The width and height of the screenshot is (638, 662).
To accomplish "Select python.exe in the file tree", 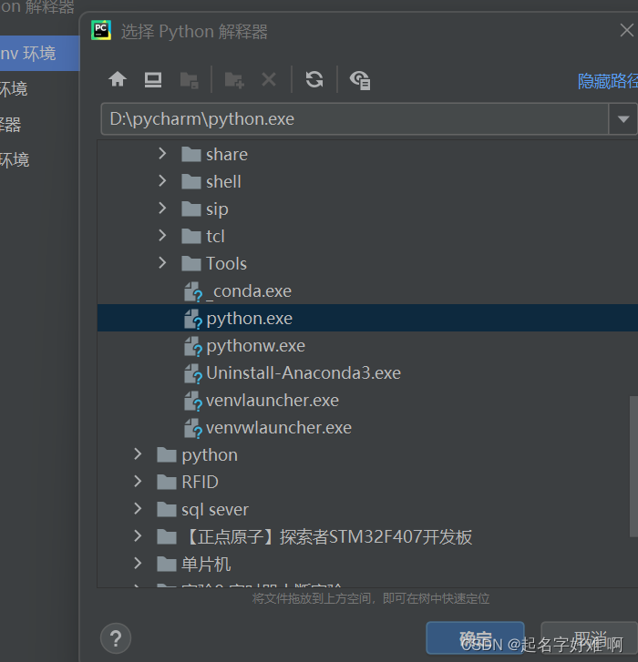I will pyautogui.click(x=367, y=319).
